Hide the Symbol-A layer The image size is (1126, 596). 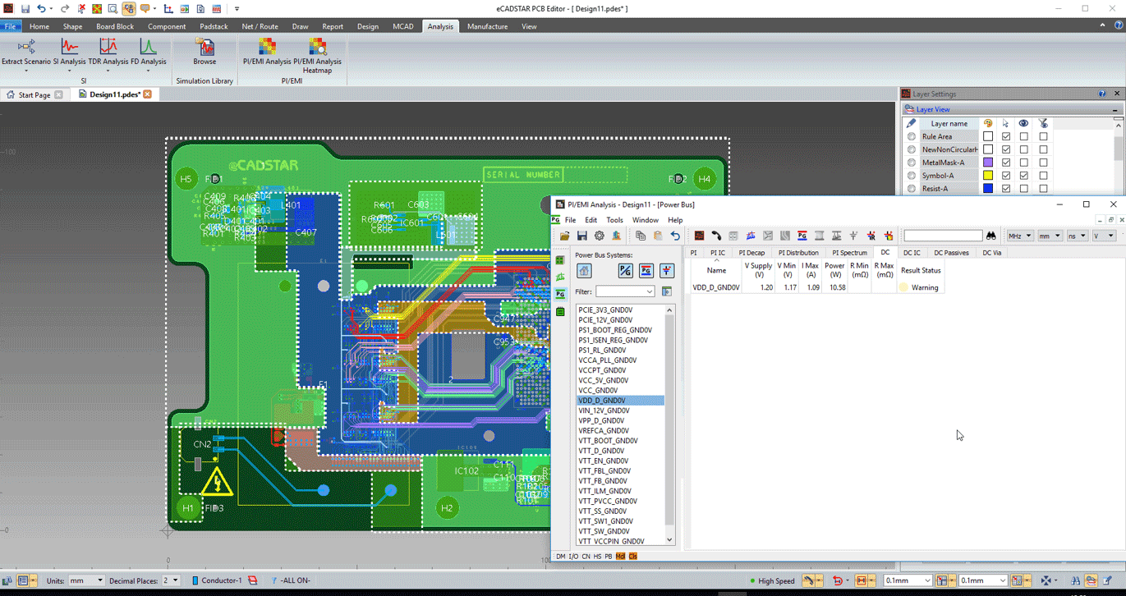click(x=1024, y=176)
